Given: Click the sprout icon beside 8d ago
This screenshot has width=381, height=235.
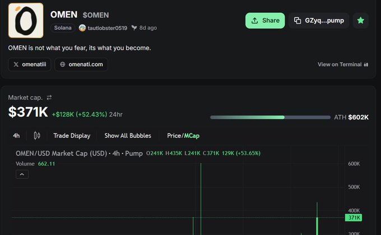Looking at the screenshot, I should pos(134,27).
